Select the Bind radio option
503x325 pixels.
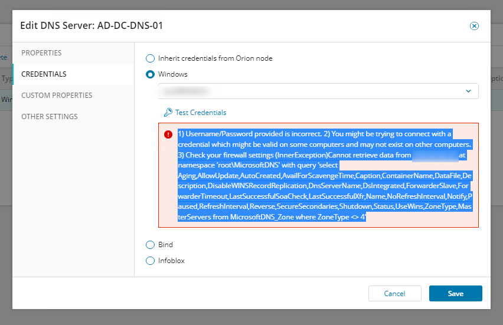pos(150,245)
